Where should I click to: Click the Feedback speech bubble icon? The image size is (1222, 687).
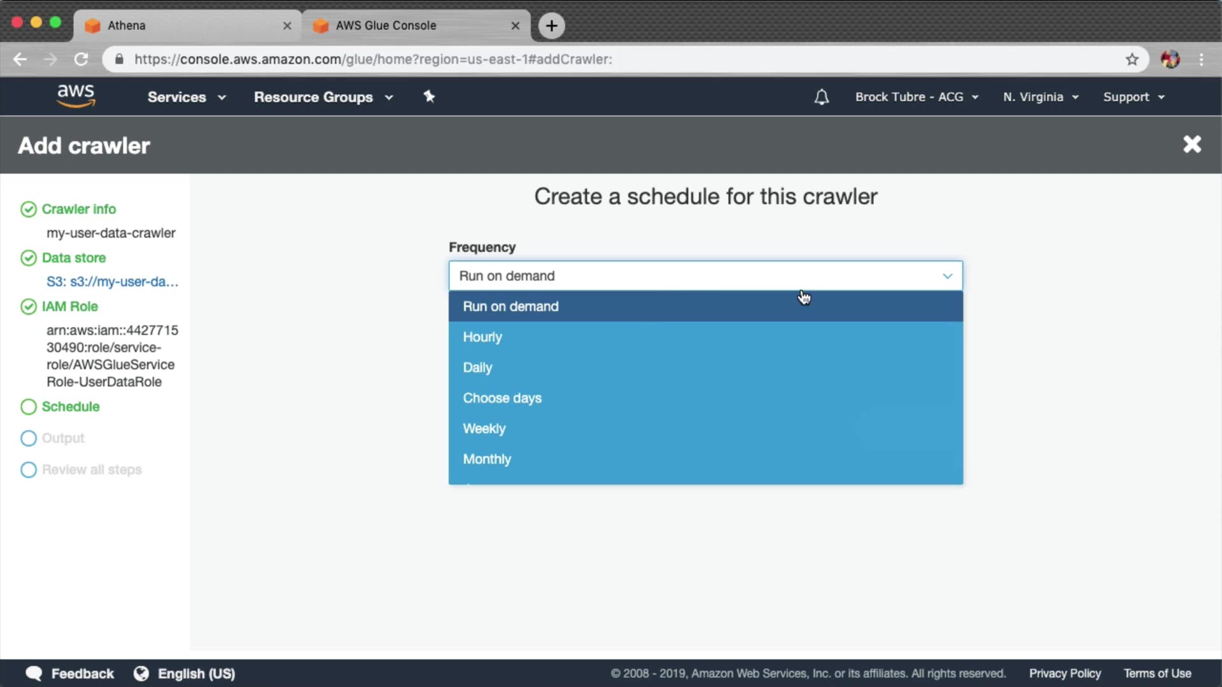(x=34, y=673)
